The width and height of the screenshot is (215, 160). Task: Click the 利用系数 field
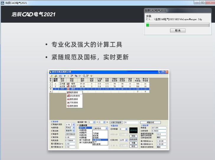click(x=70, y=141)
